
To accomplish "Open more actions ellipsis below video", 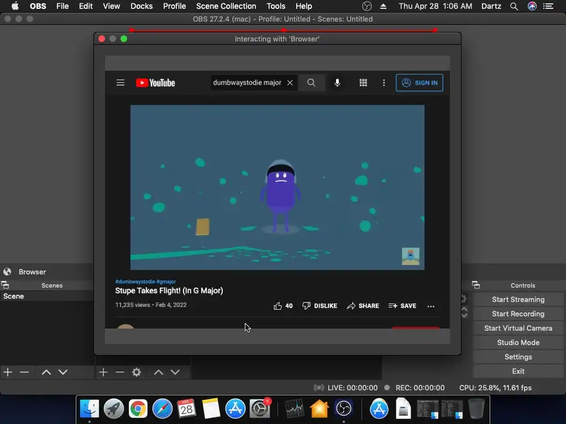I will click(431, 306).
